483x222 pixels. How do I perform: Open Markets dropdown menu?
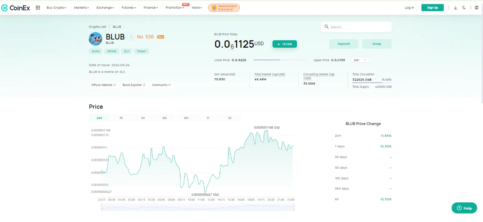[x=81, y=8]
